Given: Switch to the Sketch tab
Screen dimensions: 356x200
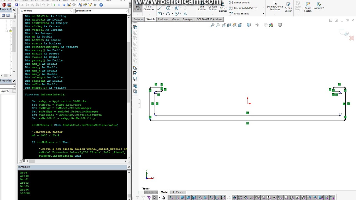Looking at the screenshot, I should [x=150, y=19].
